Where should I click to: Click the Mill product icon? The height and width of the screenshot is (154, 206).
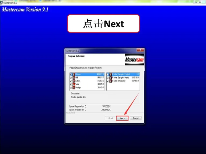(x=74, y=78)
